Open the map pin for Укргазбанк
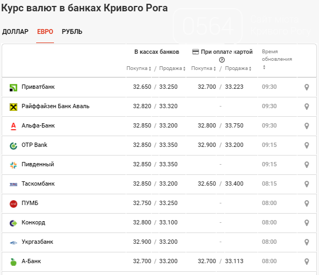Screen dimensions: 319x275 (307, 242)
